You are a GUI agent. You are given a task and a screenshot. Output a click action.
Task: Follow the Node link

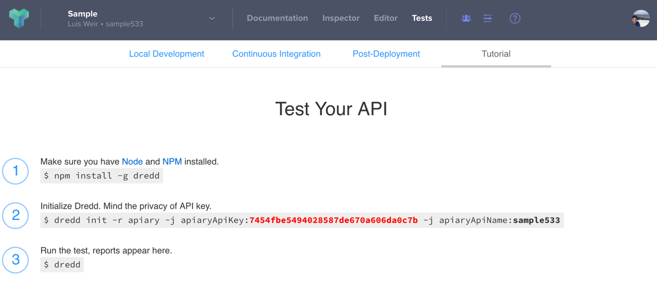pyautogui.click(x=132, y=162)
